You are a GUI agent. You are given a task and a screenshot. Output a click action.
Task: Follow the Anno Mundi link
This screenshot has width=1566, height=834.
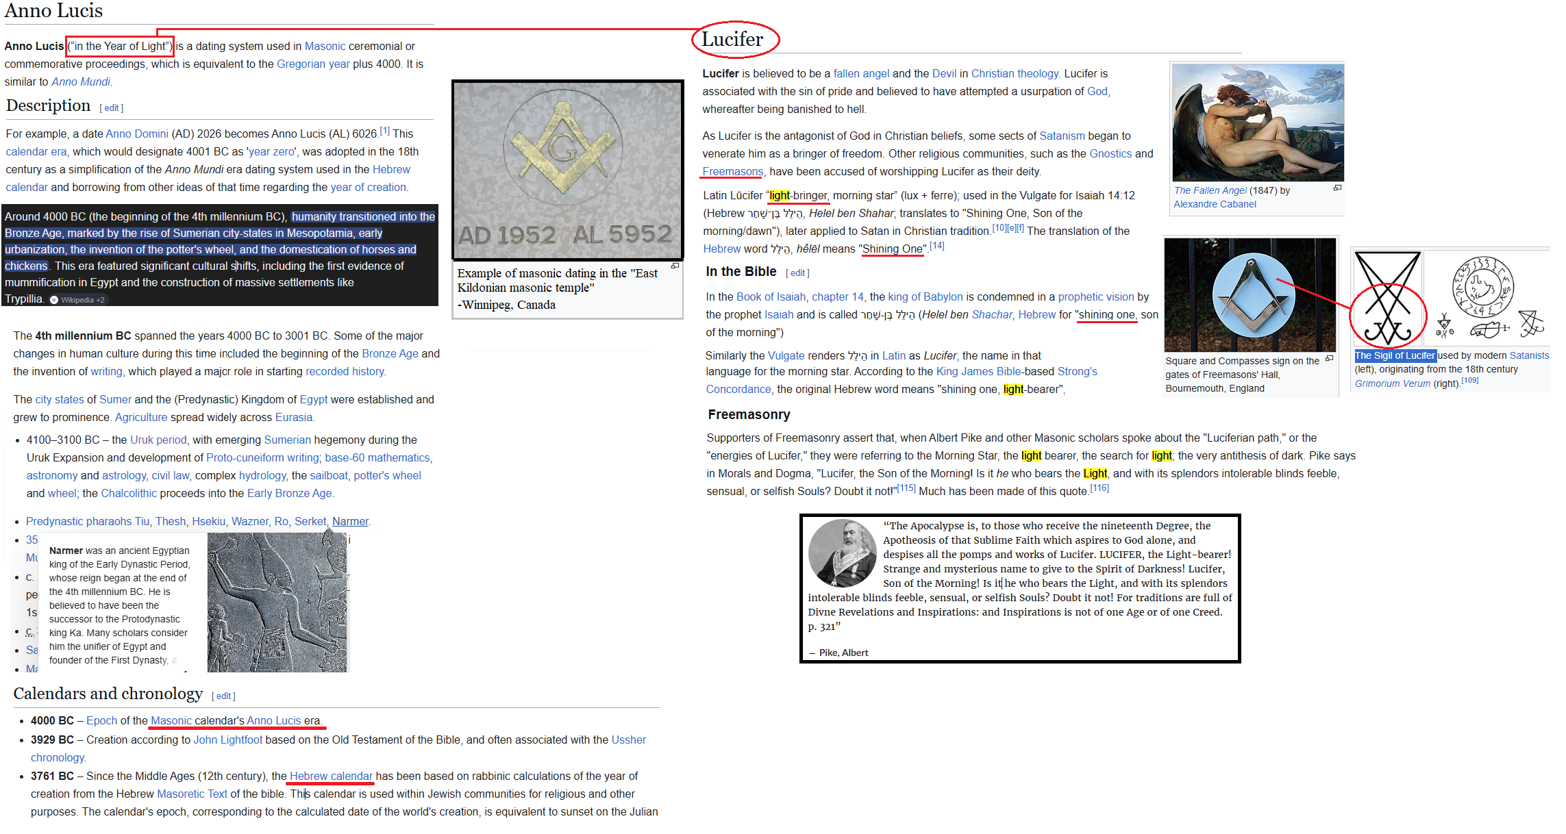point(81,82)
